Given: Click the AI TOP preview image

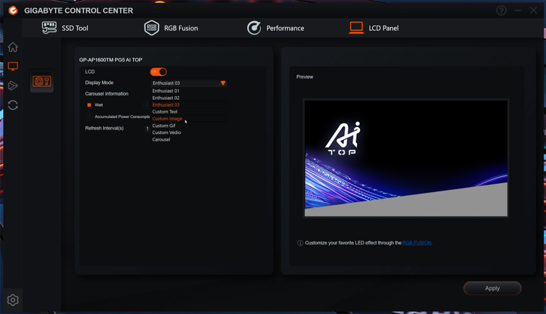Looking at the screenshot, I should 406,158.
